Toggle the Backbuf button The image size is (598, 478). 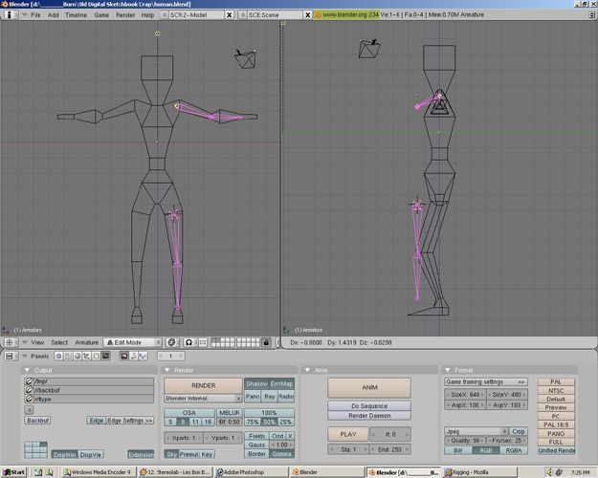click(x=37, y=421)
